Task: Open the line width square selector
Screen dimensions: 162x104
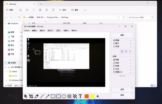Action: [x=98, y=96]
